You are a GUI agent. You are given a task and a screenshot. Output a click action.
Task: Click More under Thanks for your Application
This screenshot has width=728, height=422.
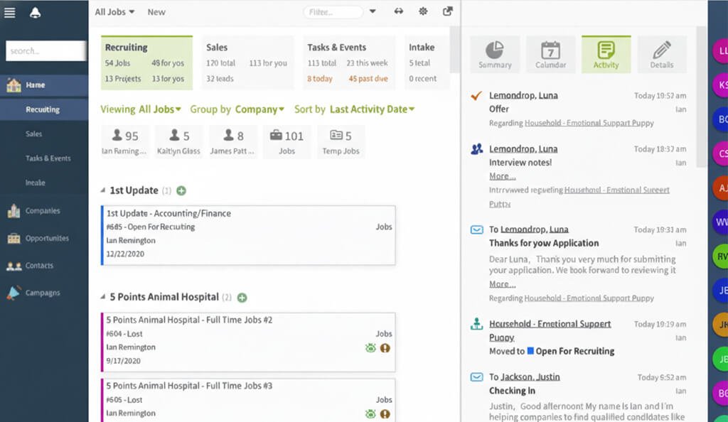502,283
